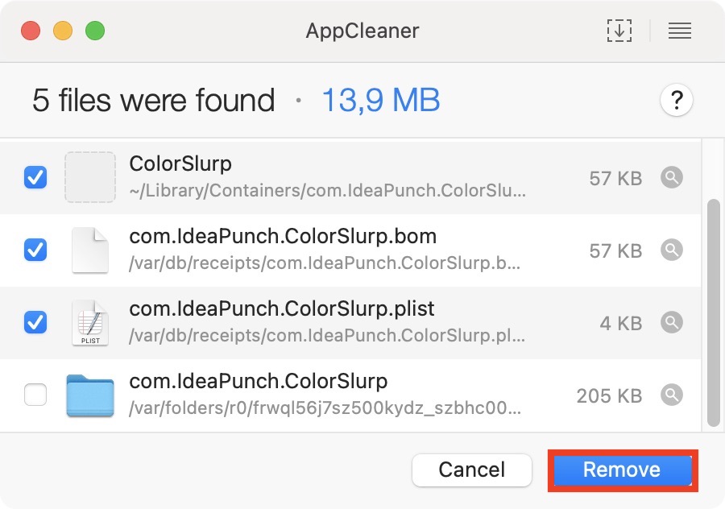Click the PLIST document file icon

click(x=89, y=323)
